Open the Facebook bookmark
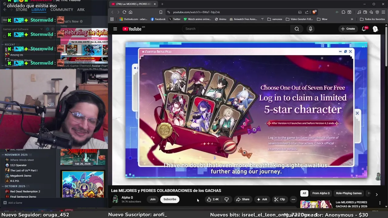The height and width of the screenshot is (218, 388). click(158, 19)
